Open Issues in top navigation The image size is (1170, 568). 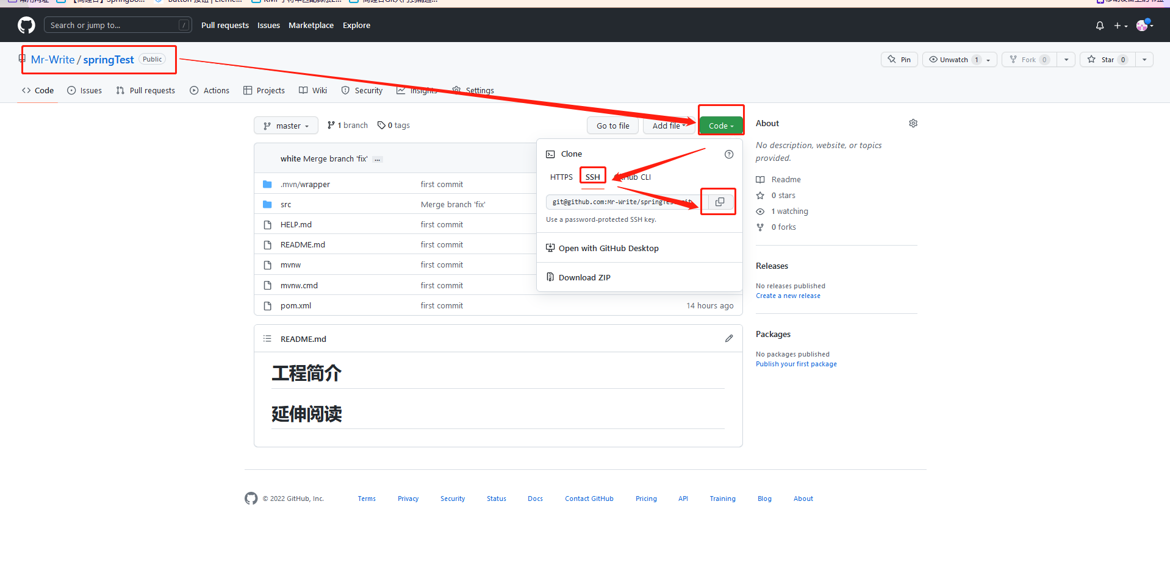tap(268, 25)
